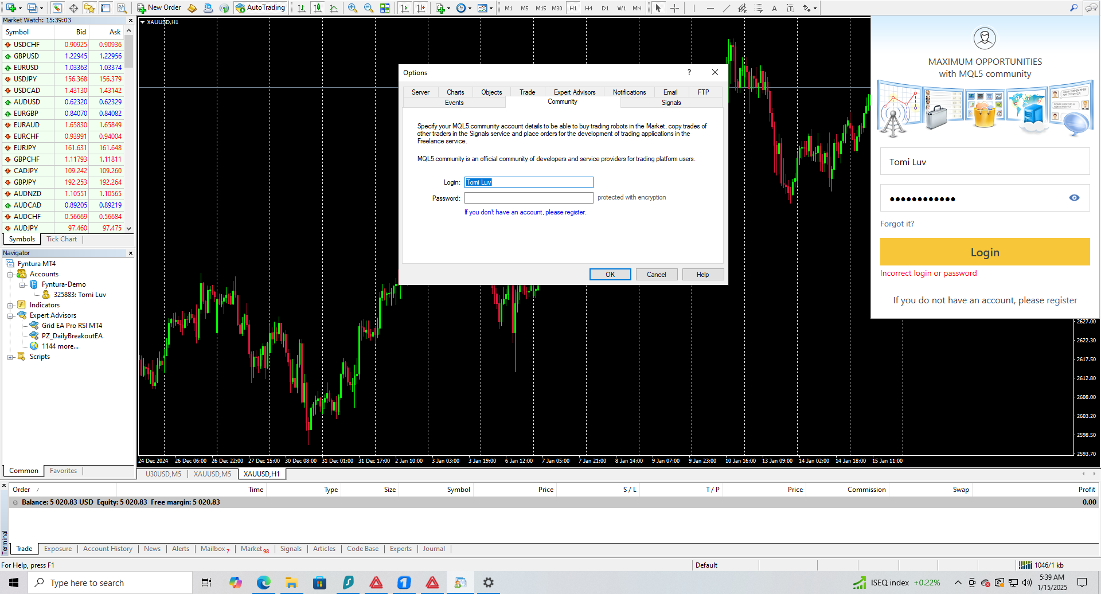Screen dimensions: 1101x594
Task: Select the Fibonacci Retracement tool
Action: tap(759, 8)
